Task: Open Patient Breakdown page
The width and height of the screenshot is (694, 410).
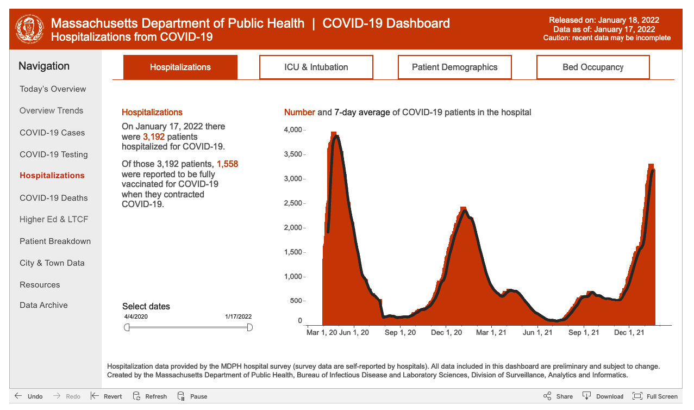Action: click(x=55, y=241)
